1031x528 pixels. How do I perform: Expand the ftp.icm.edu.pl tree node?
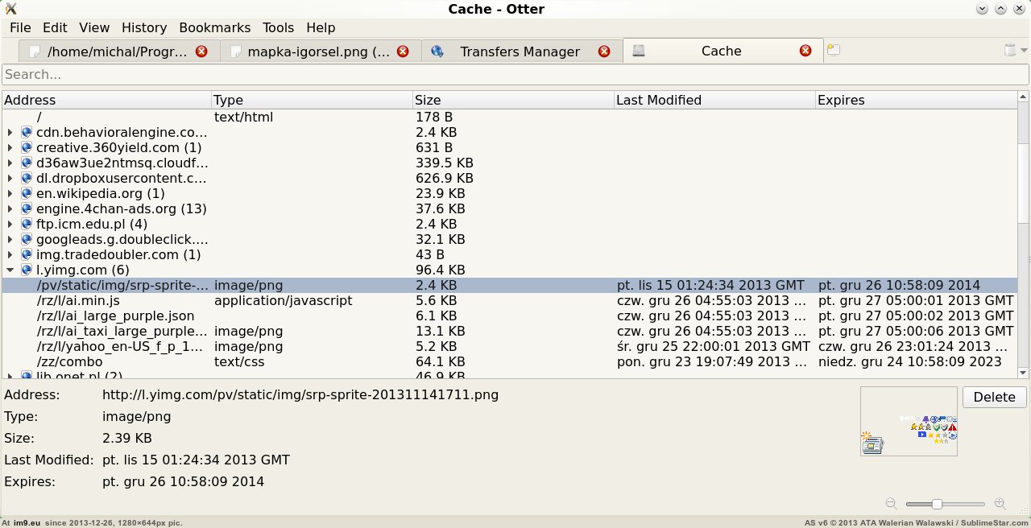click(x=10, y=224)
